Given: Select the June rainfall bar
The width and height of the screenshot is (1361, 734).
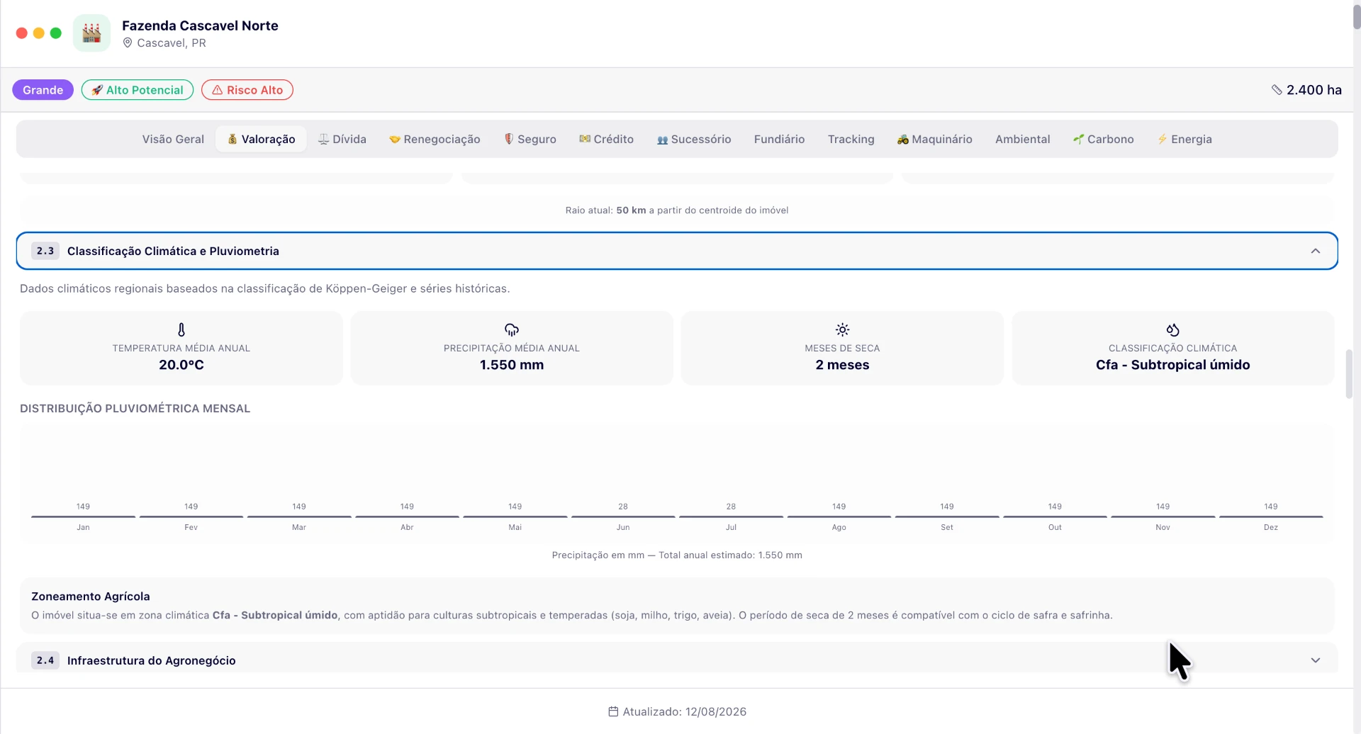Looking at the screenshot, I should pos(623,516).
